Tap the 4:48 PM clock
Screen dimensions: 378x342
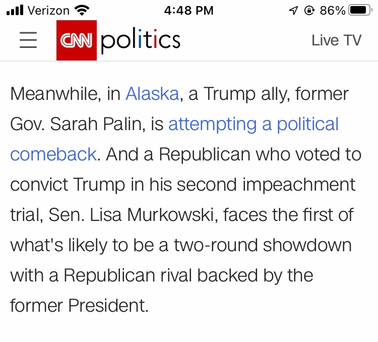click(x=189, y=10)
